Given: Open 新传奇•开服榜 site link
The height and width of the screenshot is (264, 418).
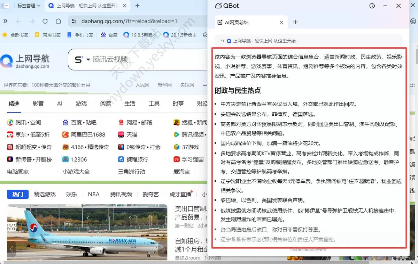Looking at the screenshot, I should pyautogui.click(x=29, y=159).
